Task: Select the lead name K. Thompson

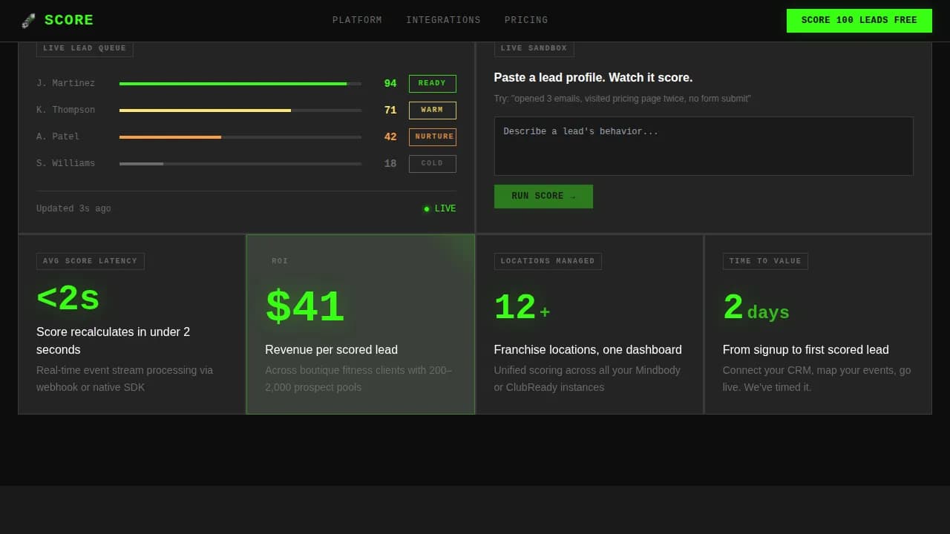Action: click(65, 110)
